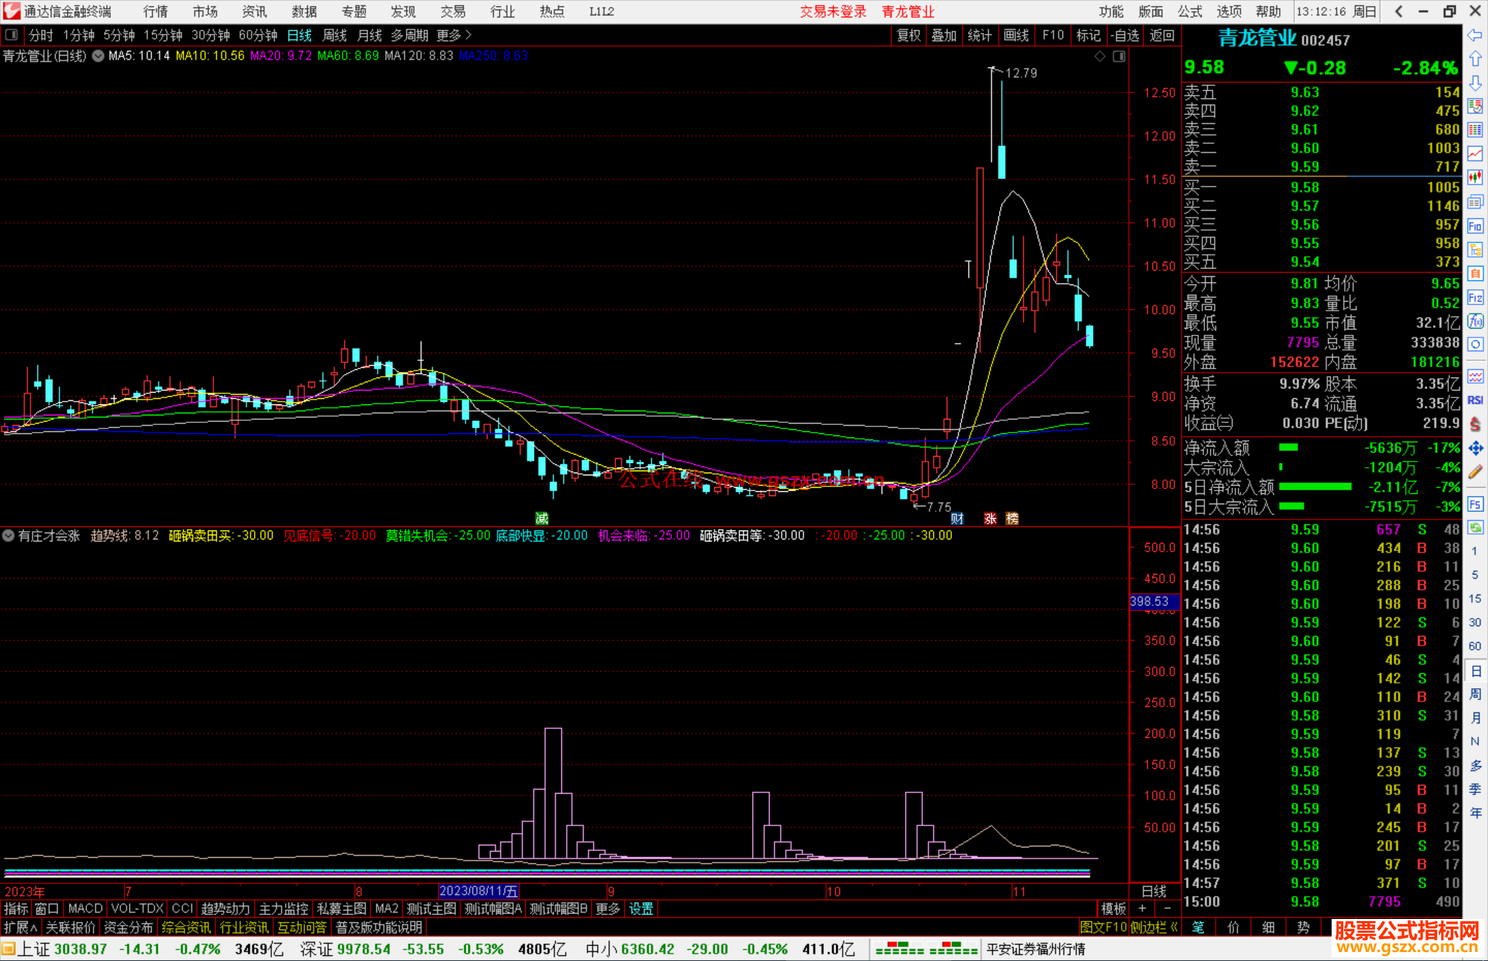
Task: Open the 行情 menu
Action: [155, 12]
